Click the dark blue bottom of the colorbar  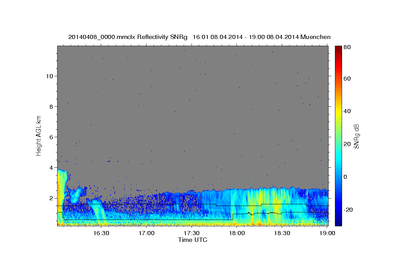tap(338, 222)
